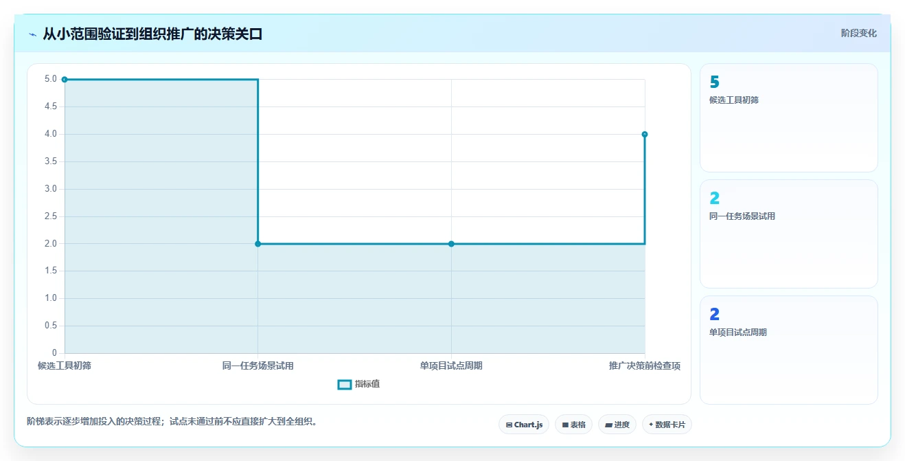This screenshot has height=461, width=905.
Task: Click the y-axis value 4.0
Action: (x=51, y=134)
